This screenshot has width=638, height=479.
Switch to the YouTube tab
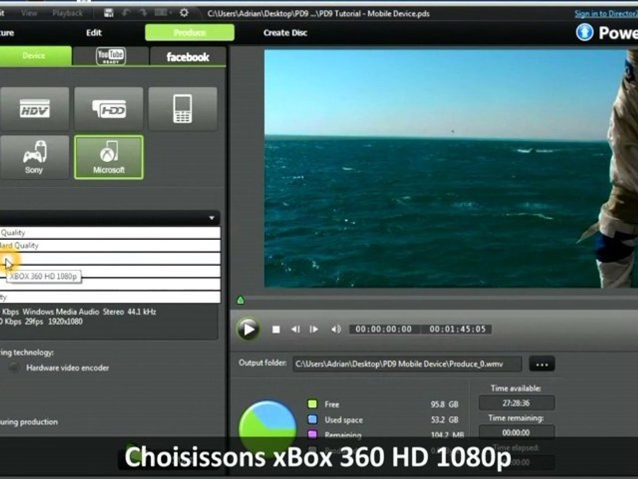(111, 56)
